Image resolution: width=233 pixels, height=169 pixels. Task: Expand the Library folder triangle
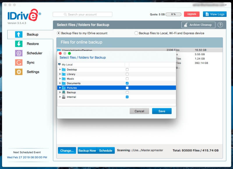click(x=60, y=74)
